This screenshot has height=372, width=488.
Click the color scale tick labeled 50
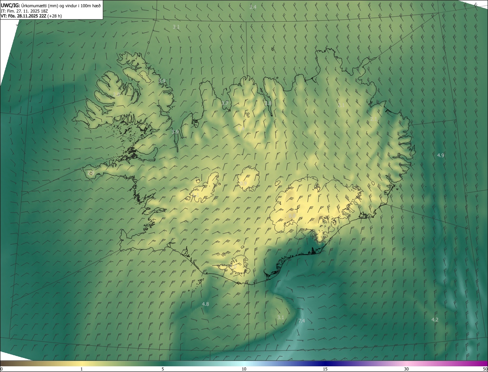[x=485, y=369]
